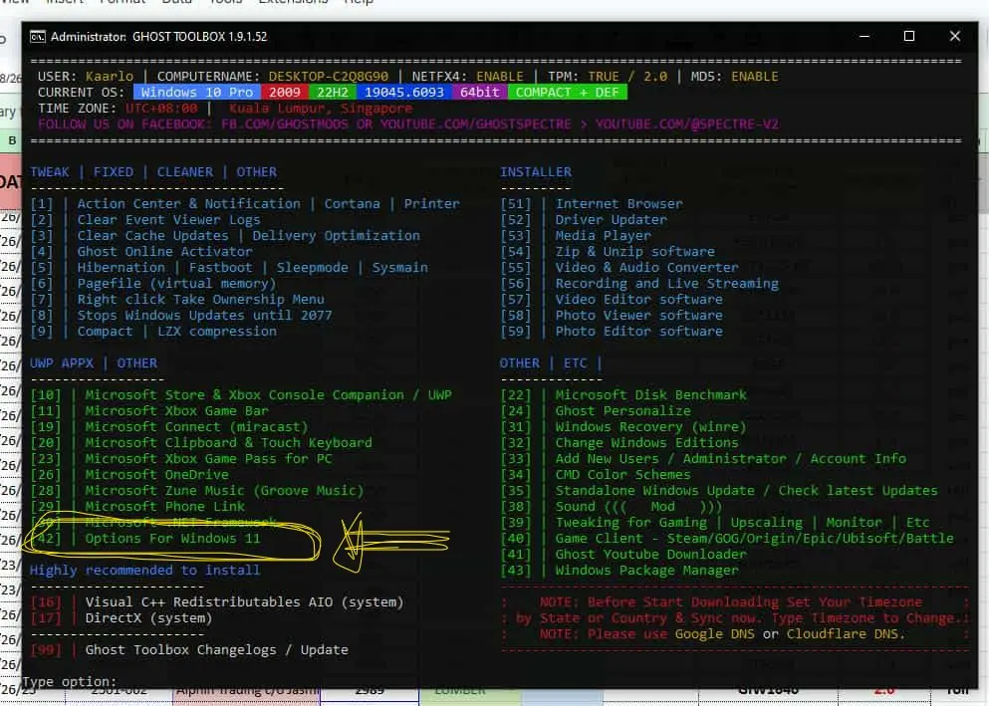Click 'Ghost Online Activator' entry
Screen dimensions: 989x706
pyautogui.click(x=164, y=252)
